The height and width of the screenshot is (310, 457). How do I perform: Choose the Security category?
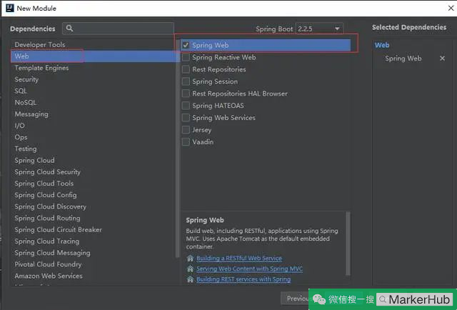[x=94, y=79]
